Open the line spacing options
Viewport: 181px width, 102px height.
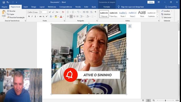[82, 16]
